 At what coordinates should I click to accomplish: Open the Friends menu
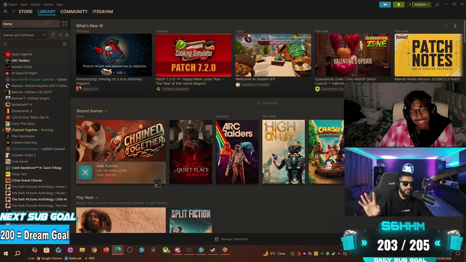click(35, 4)
